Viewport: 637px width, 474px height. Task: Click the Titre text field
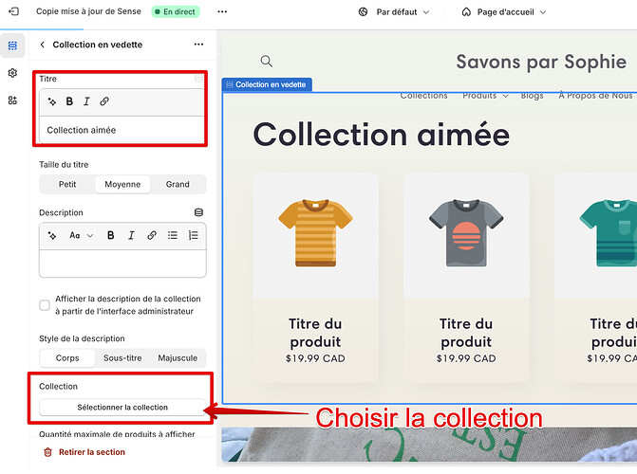pyautogui.click(x=122, y=130)
